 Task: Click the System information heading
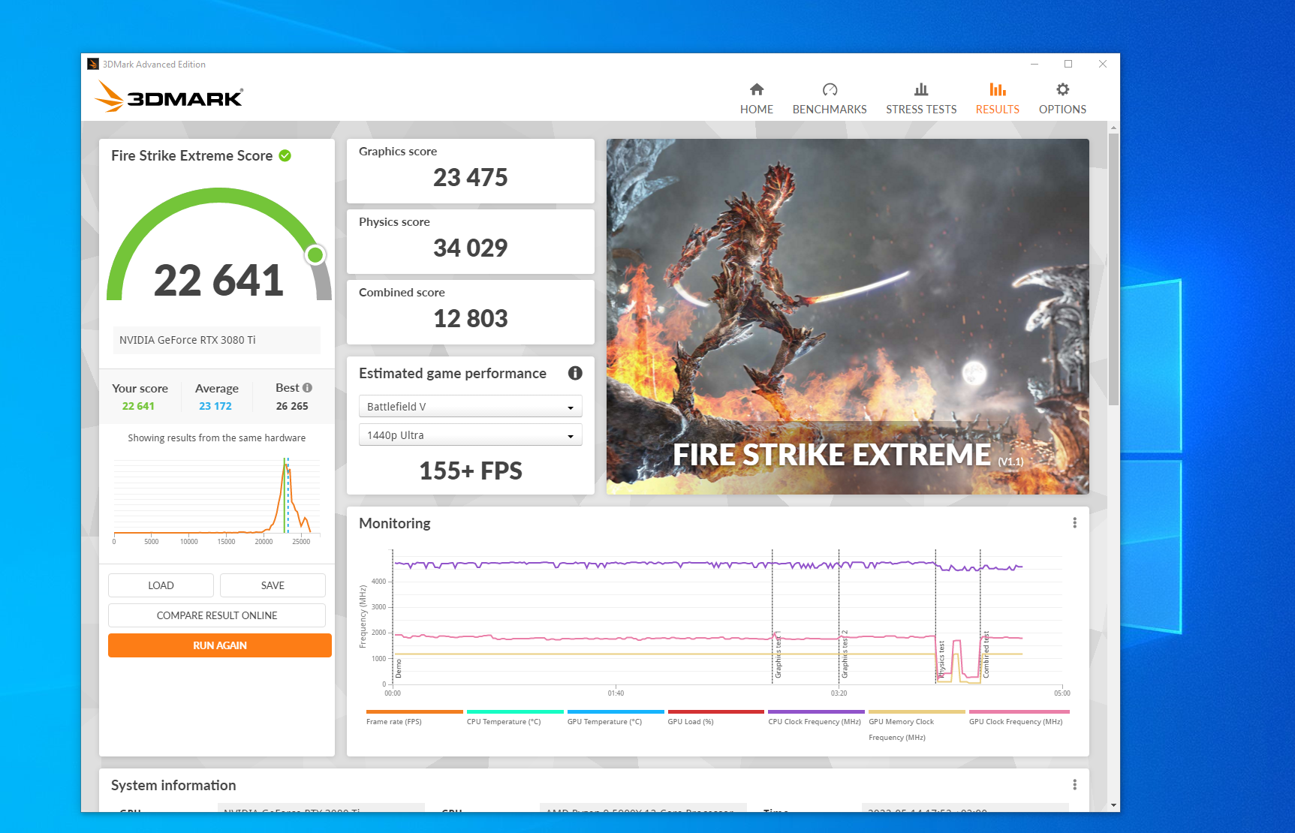point(173,785)
